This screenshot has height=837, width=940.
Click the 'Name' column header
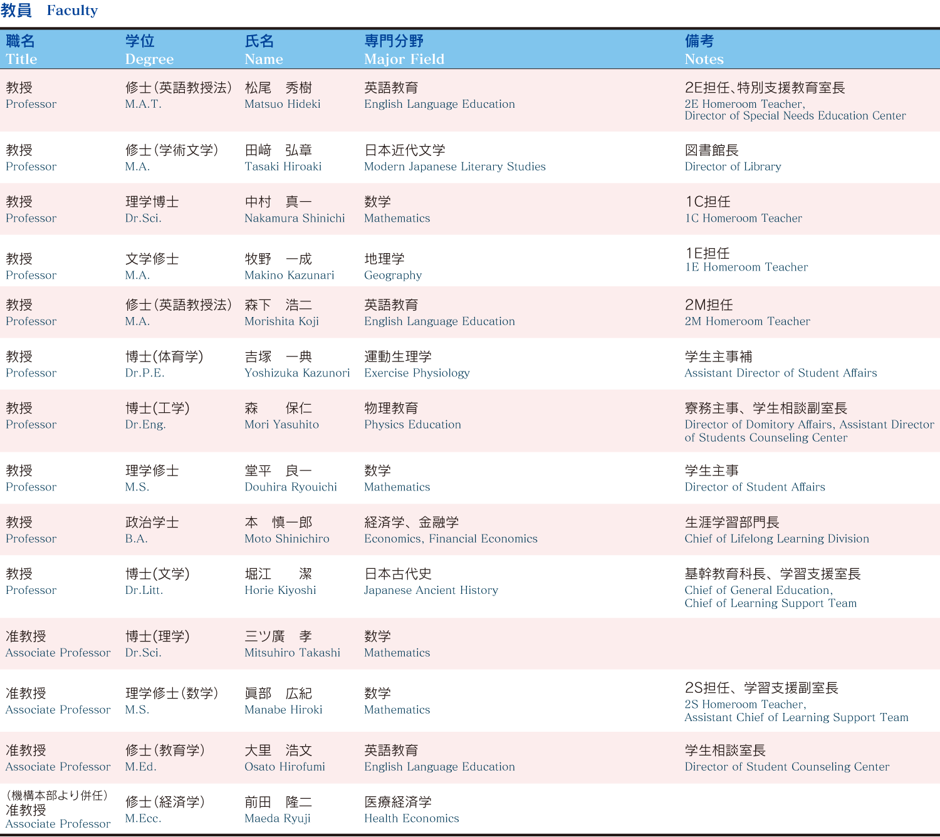coord(264,60)
